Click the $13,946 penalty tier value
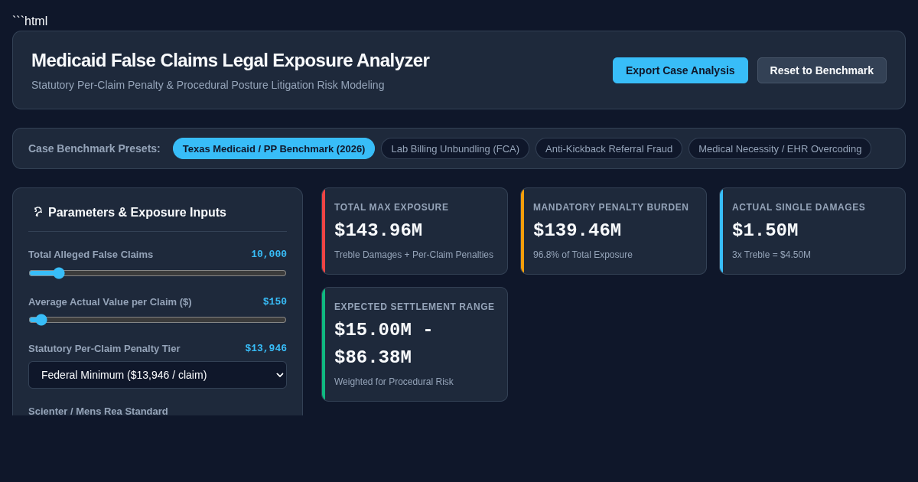 pyautogui.click(x=265, y=348)
